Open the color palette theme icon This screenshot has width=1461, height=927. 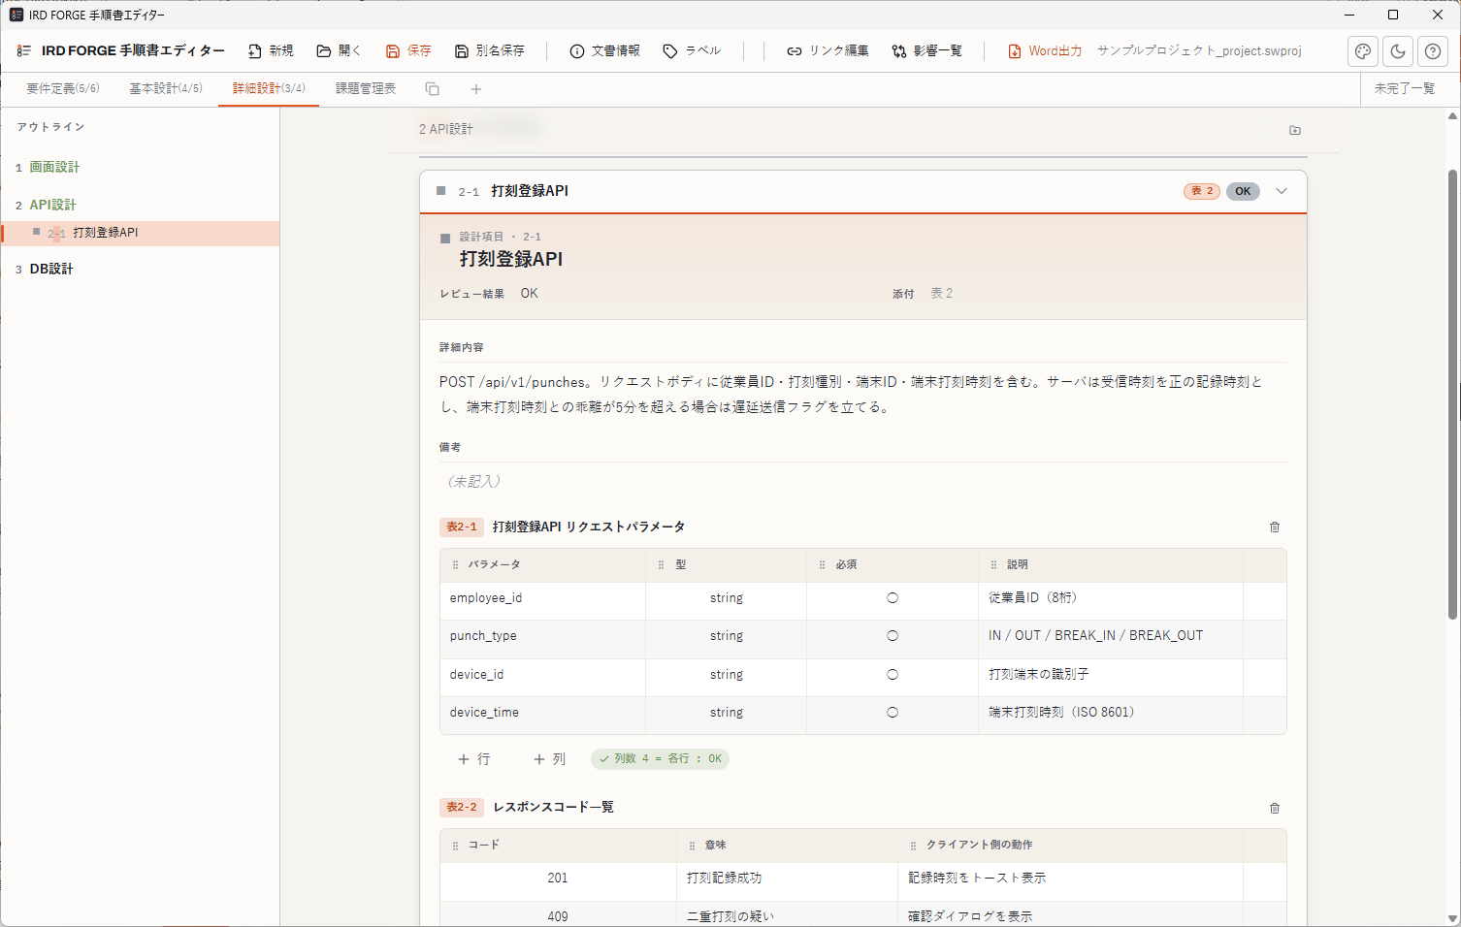[x=1363, y=51]
